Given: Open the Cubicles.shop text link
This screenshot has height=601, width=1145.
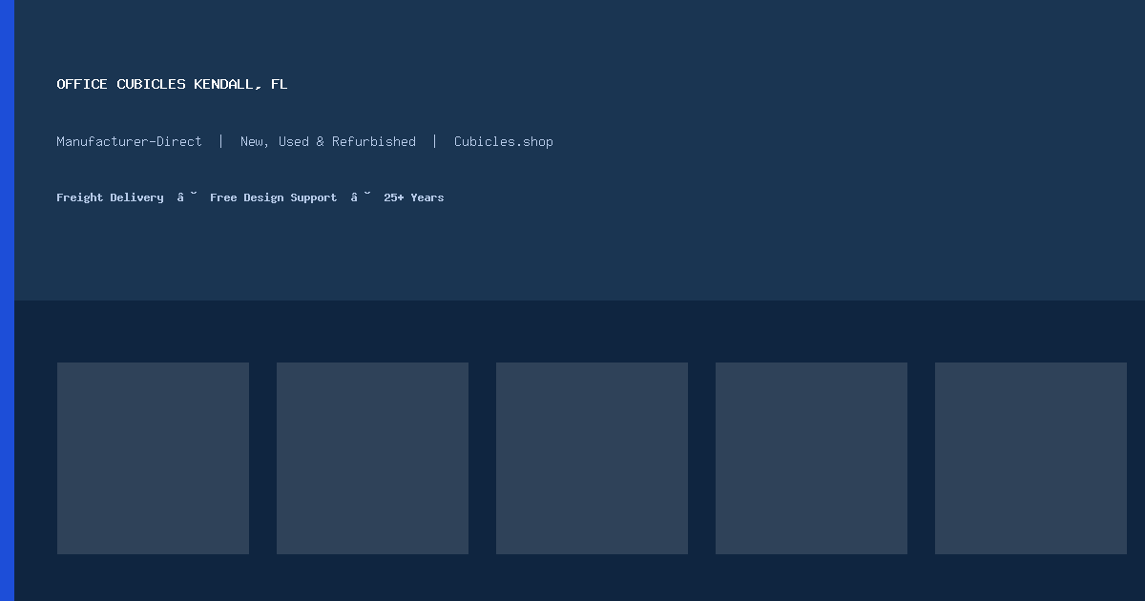Looking at the screenshot, I should (504, 141).
